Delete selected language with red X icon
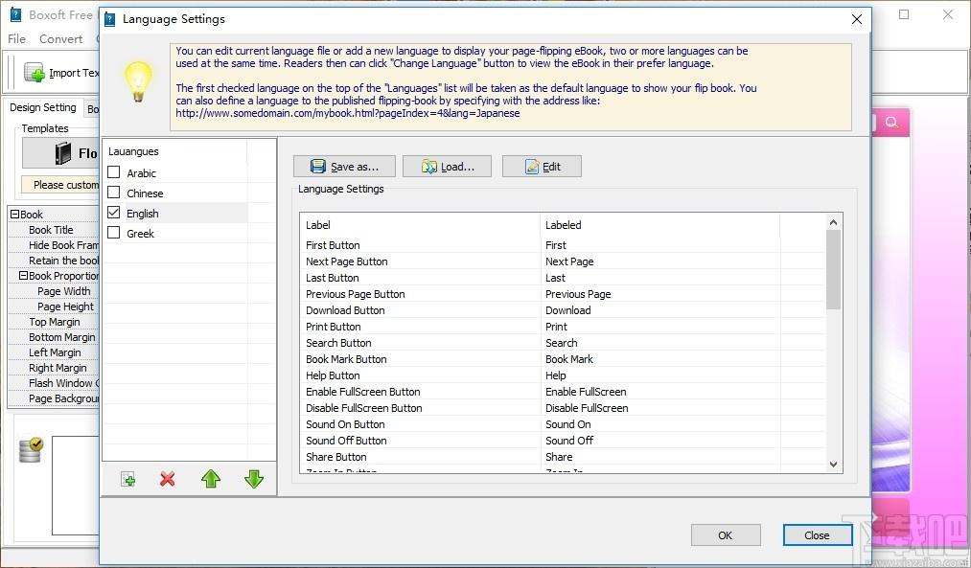Screen dimensions: 971x568 tap(167, 479)
